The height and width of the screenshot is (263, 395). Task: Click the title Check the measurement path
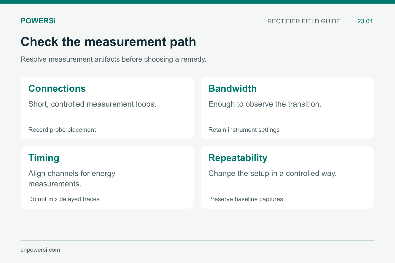108,42
